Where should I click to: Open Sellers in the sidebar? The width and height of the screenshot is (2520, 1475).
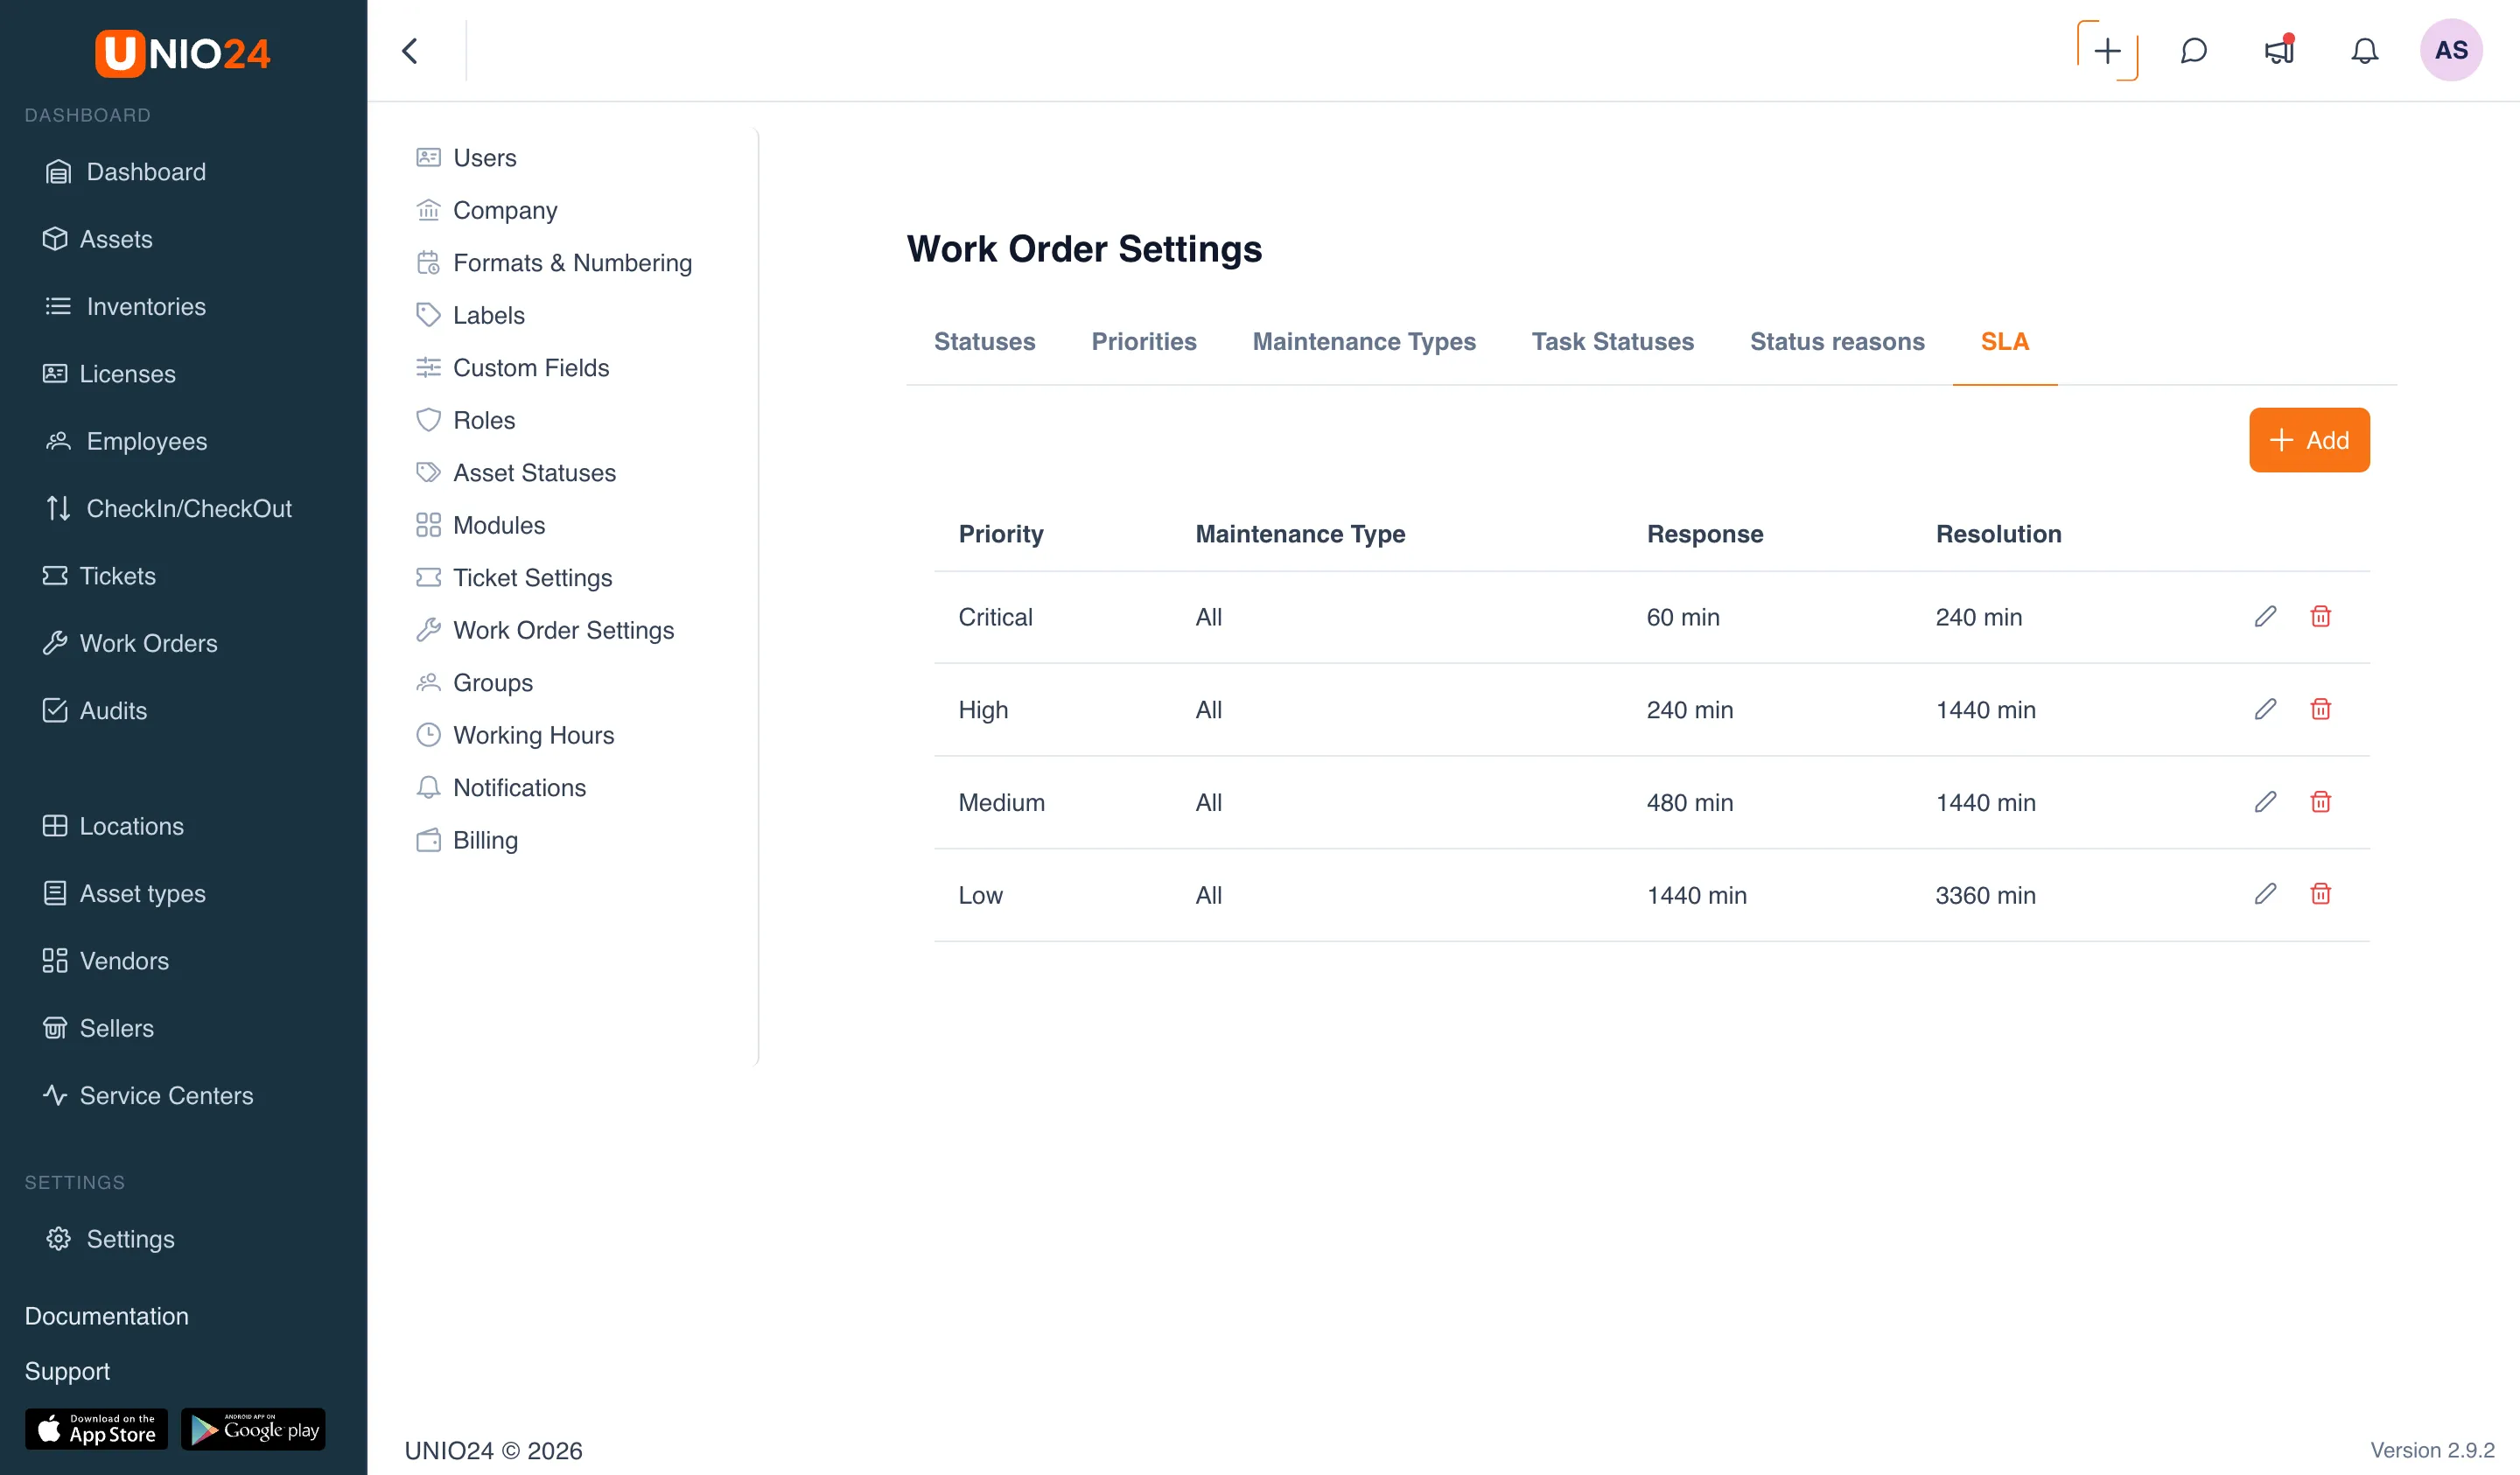98,1028
